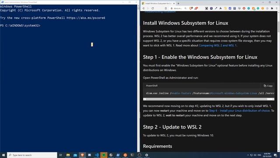Click the ENG language indicator in the tray
The height and width of the screenshot is (158, 280).
[259, 155]
